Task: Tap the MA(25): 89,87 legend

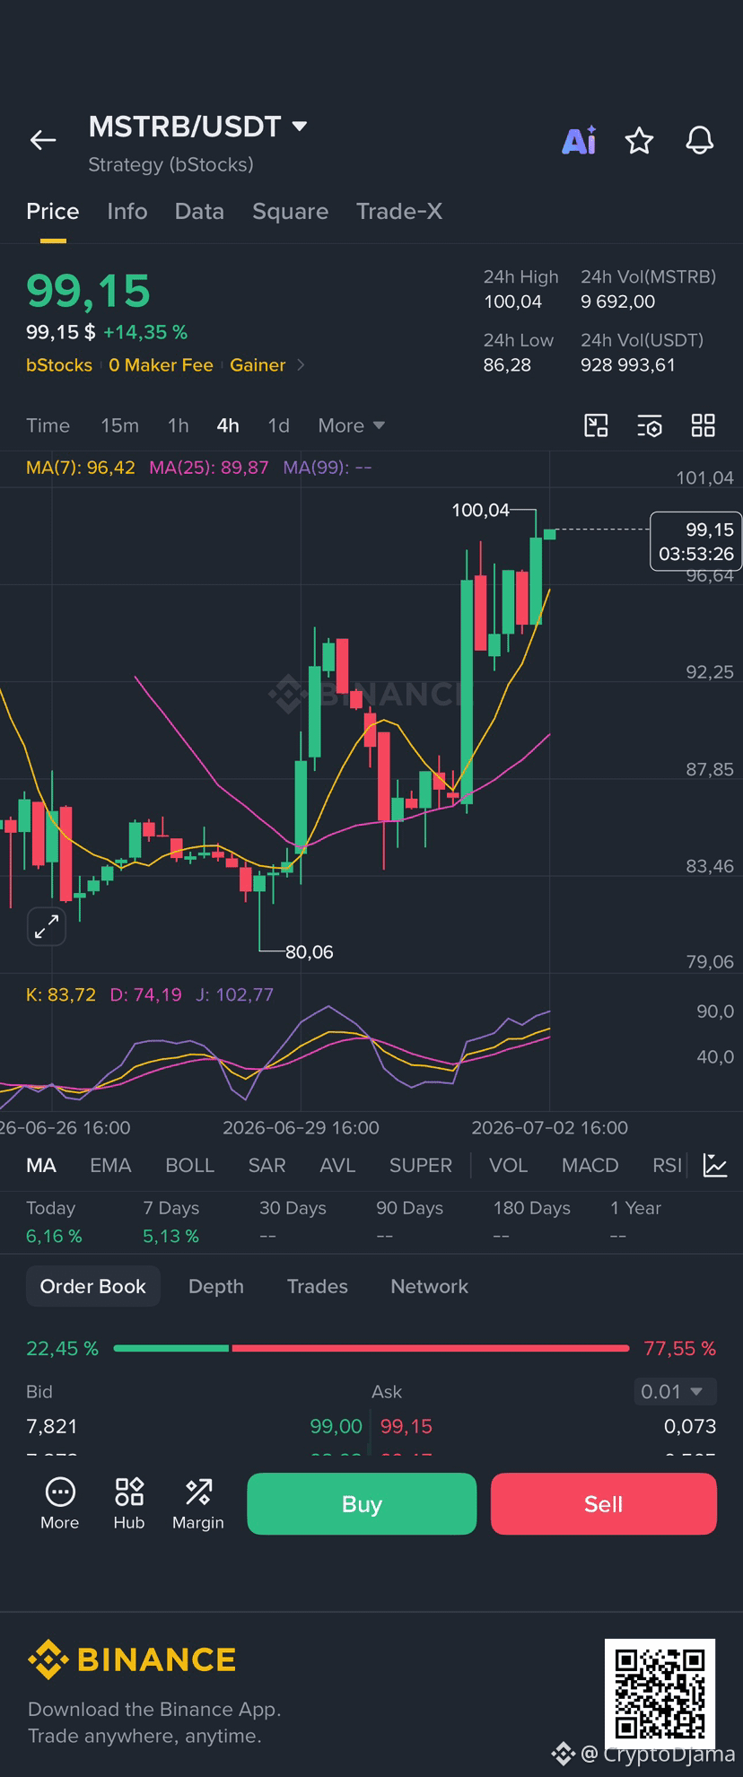Action: (x=209, y=468)
